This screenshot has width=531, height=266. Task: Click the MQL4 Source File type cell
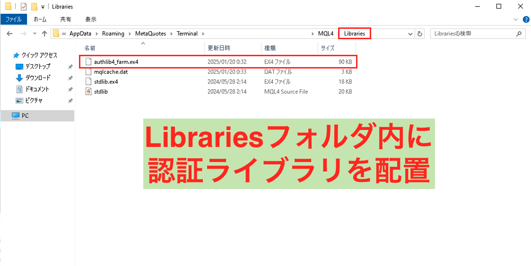(286, 91)
